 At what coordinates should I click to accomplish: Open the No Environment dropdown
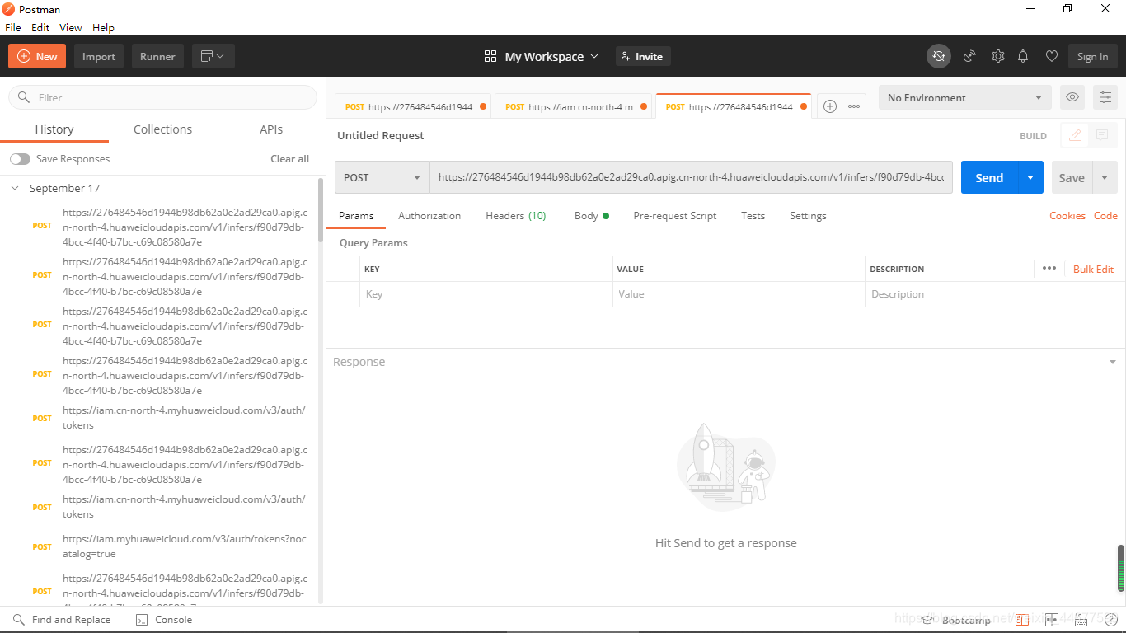click(x=965, y=97)
